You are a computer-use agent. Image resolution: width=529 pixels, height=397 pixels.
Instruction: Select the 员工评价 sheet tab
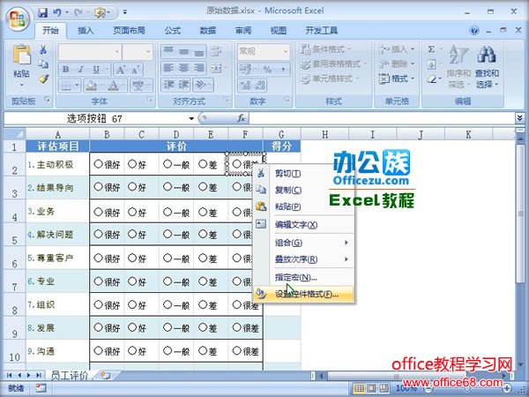coord(70,376)
